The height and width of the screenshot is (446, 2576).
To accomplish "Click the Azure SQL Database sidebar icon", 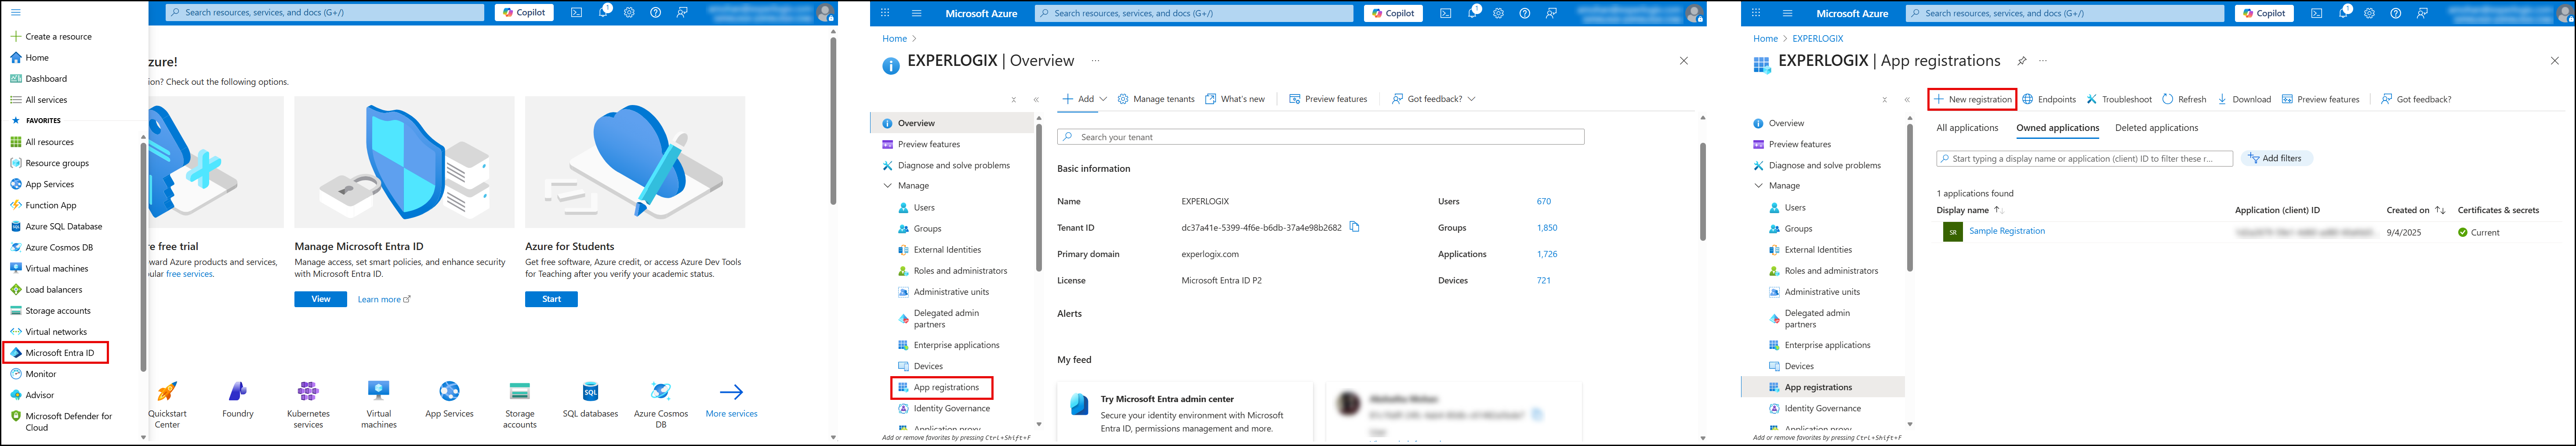I will pyautogui.click(x=15, y=227).
